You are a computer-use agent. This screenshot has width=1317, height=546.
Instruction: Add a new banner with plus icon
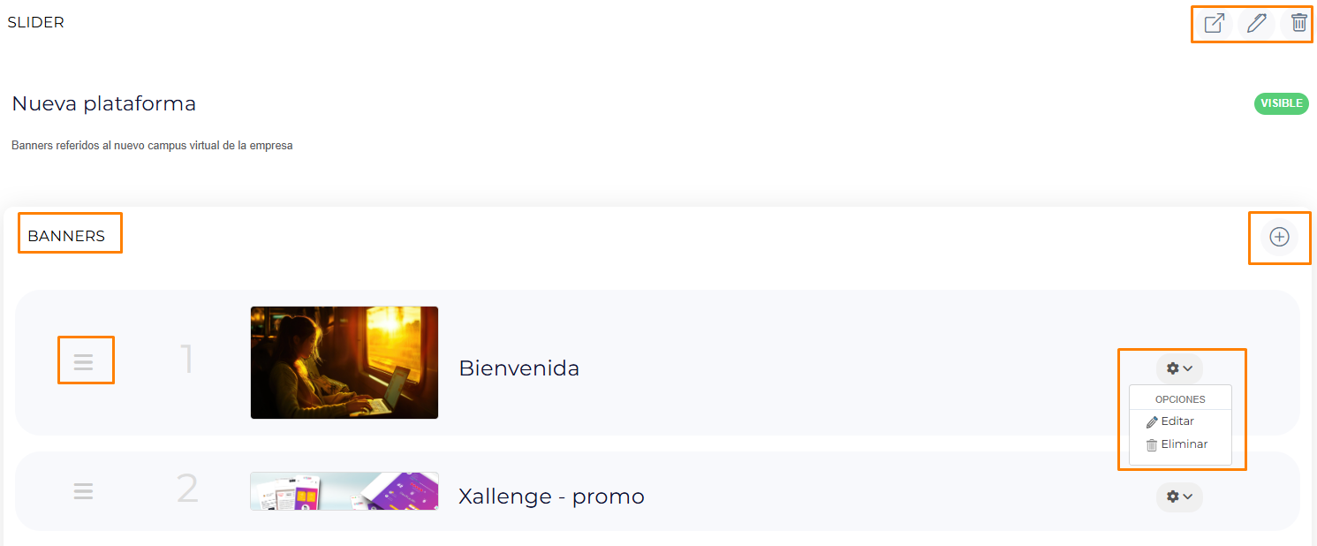[x=1279, y=237]
